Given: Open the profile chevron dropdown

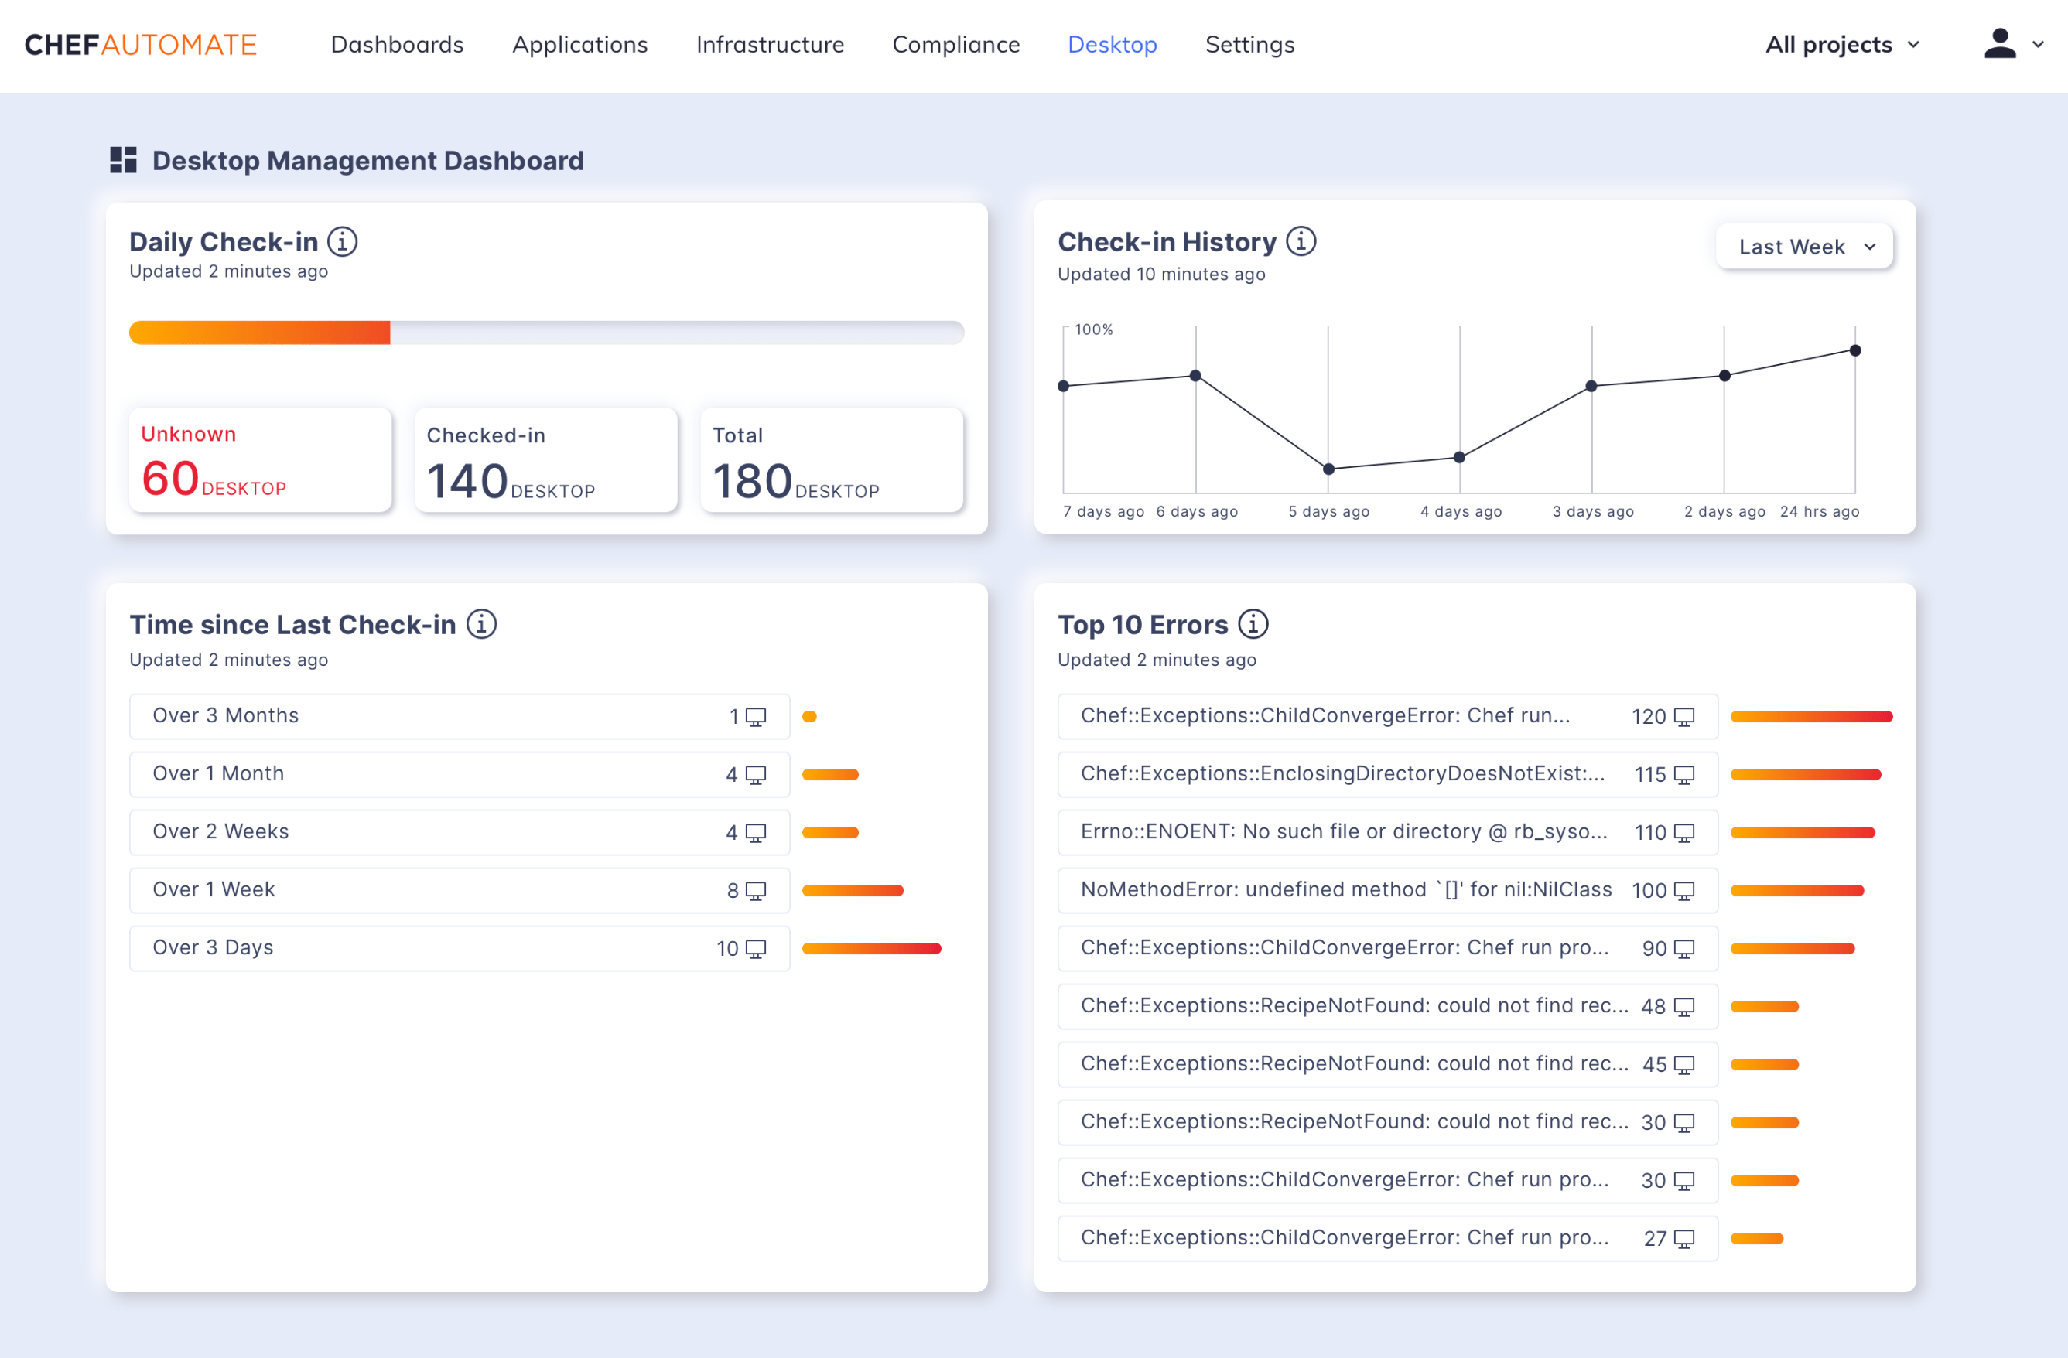Looking at the screenshot, I should [2040, 44].
